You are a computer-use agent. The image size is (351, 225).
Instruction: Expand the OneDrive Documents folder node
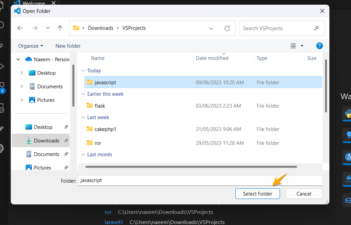pos(22,86)
